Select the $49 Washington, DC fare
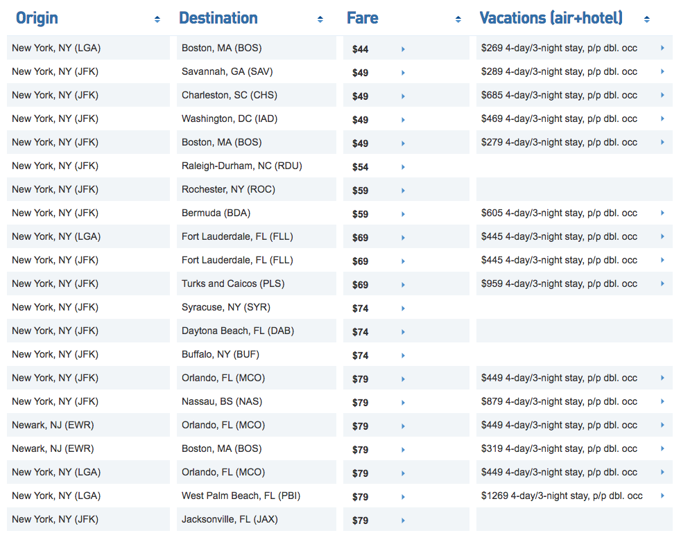 [360, 120]
